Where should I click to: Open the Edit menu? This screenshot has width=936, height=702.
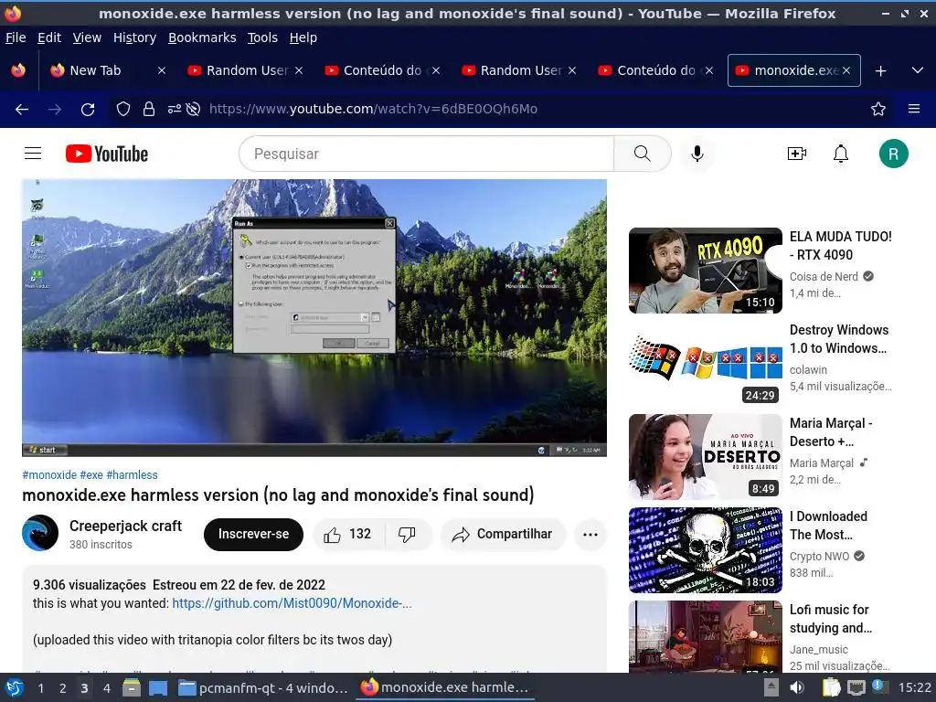click(x=49, y=37)
